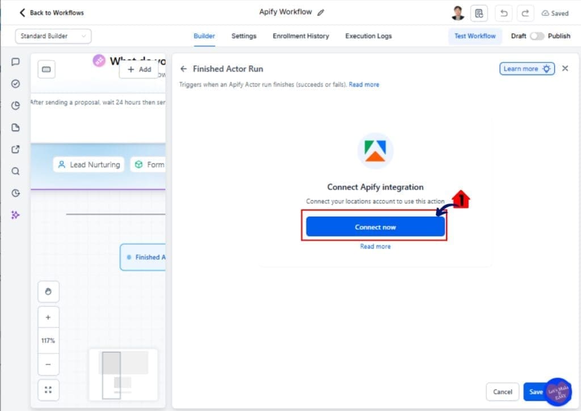Click the Apify logo icon
The image size is (581, 411).
[375, 151]
